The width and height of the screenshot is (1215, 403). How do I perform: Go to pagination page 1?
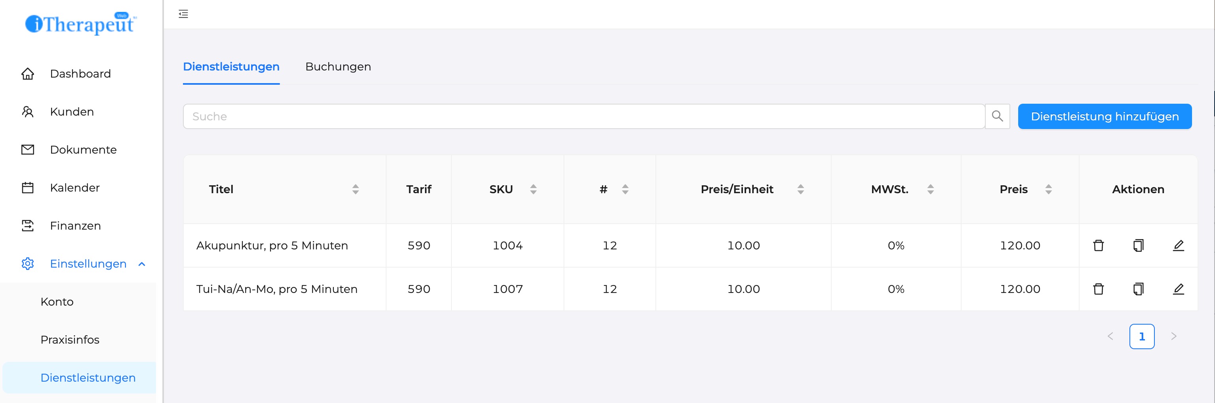(1141, 336)
